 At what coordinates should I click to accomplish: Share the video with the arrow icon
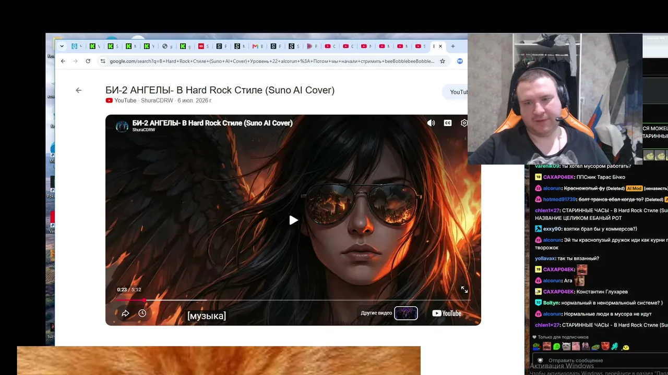pos(125,313)
